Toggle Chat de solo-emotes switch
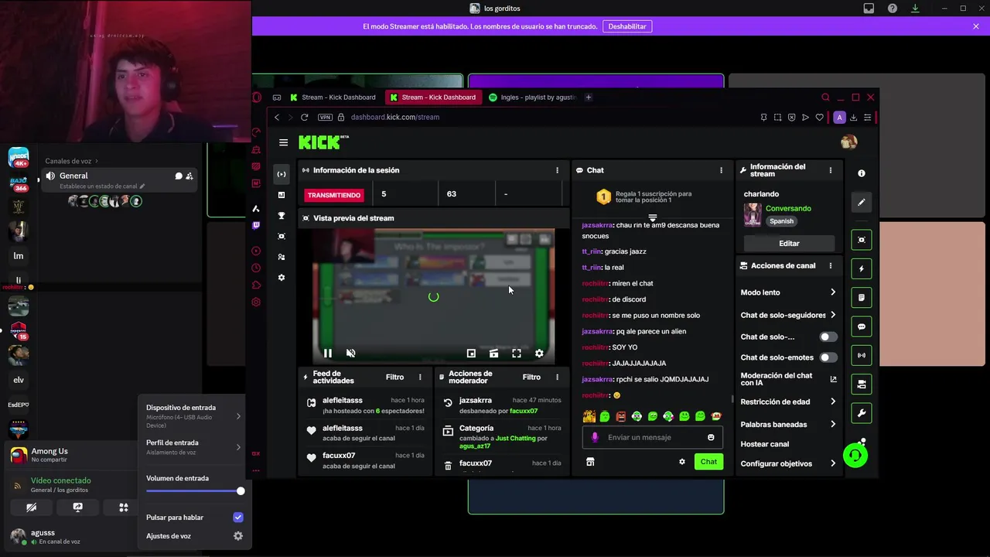This screenshot has height=557, width=990. click(828, 357)
